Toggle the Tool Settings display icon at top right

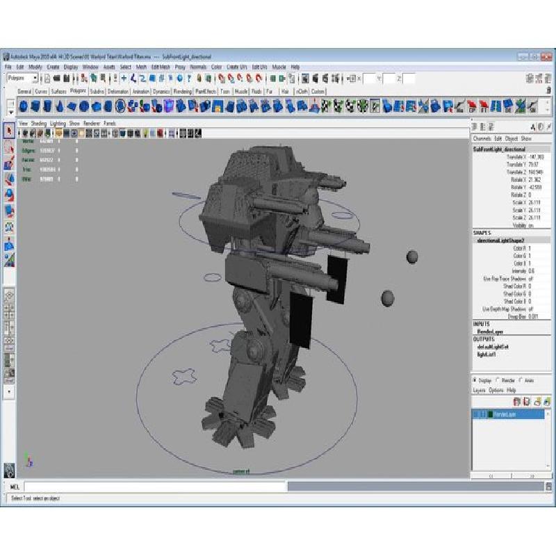point(539,79)
